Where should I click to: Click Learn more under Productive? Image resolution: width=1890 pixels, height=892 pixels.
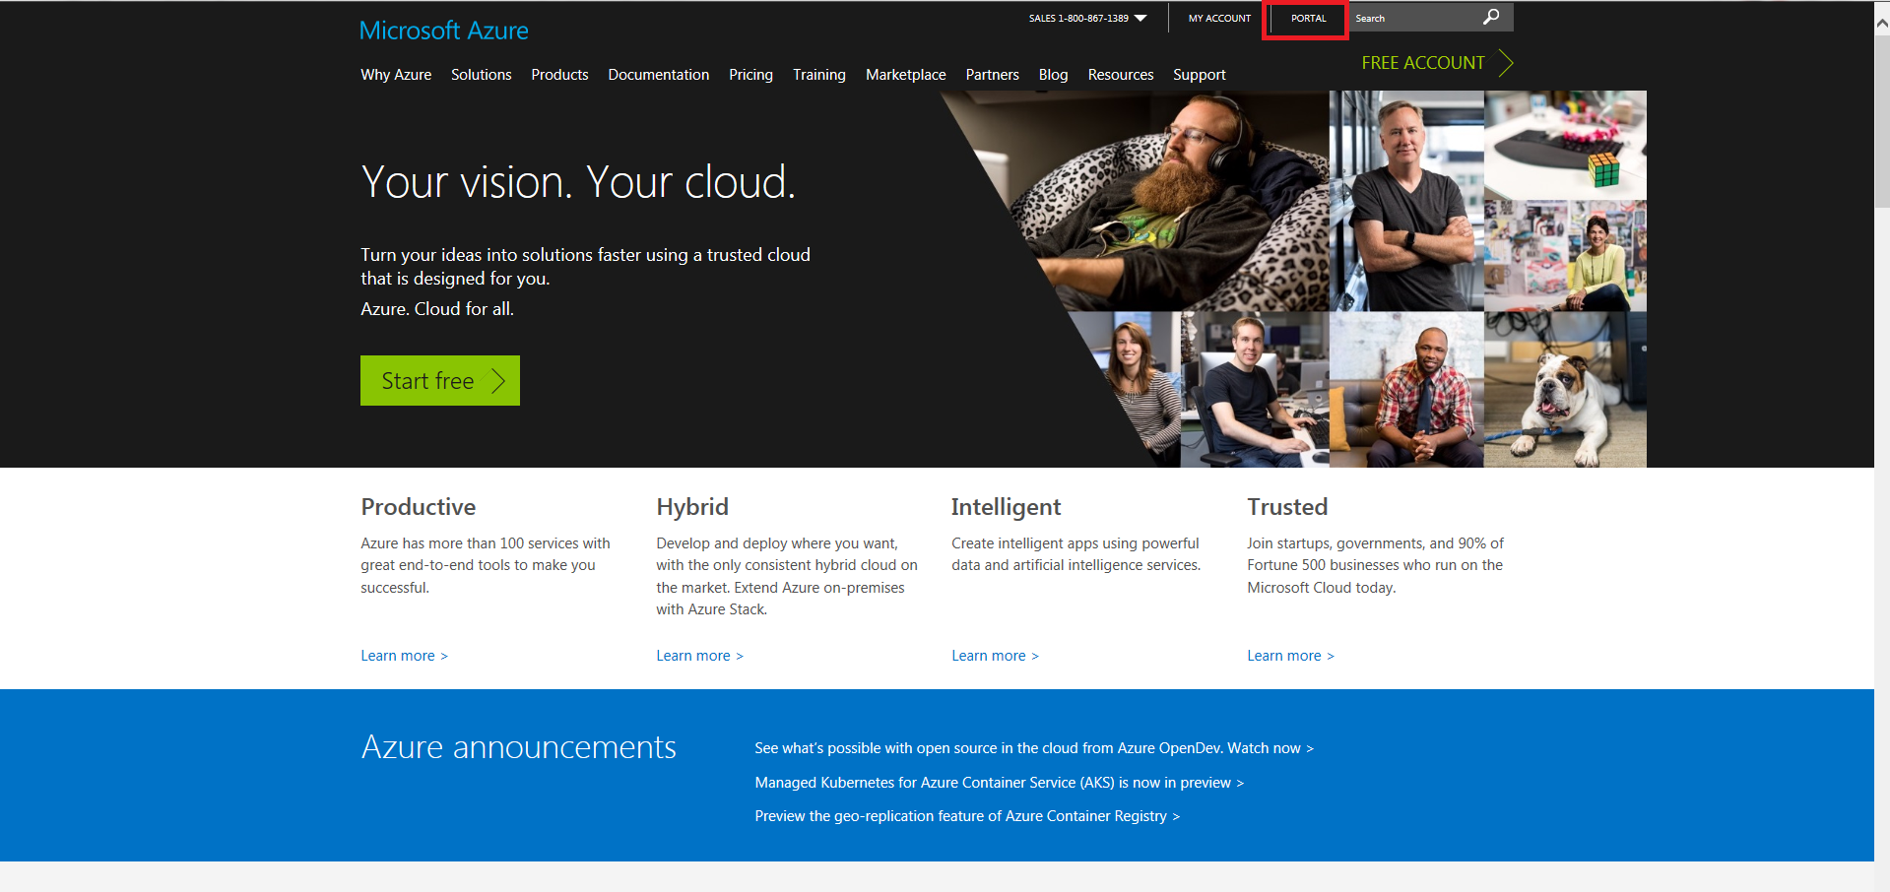pos(404,656)
